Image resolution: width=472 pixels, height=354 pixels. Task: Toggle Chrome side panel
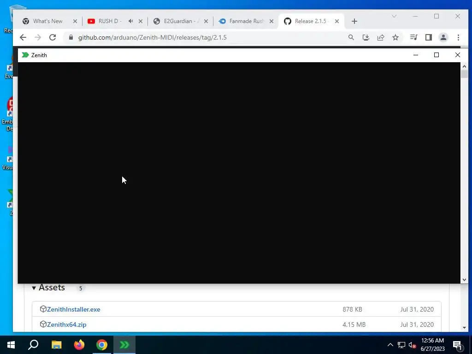point(428,37)
